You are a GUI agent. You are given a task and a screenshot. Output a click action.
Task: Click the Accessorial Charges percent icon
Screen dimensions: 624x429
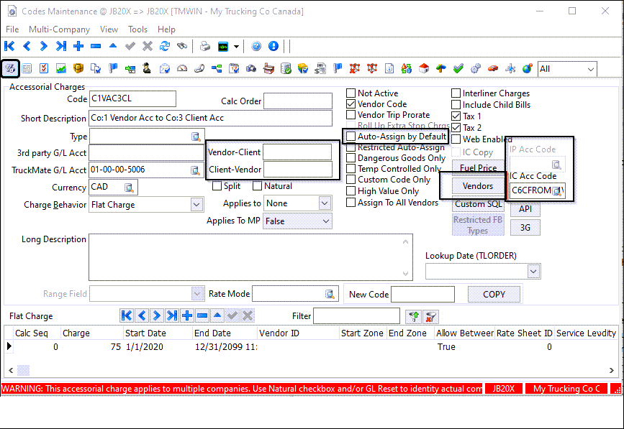coord(10,68)
